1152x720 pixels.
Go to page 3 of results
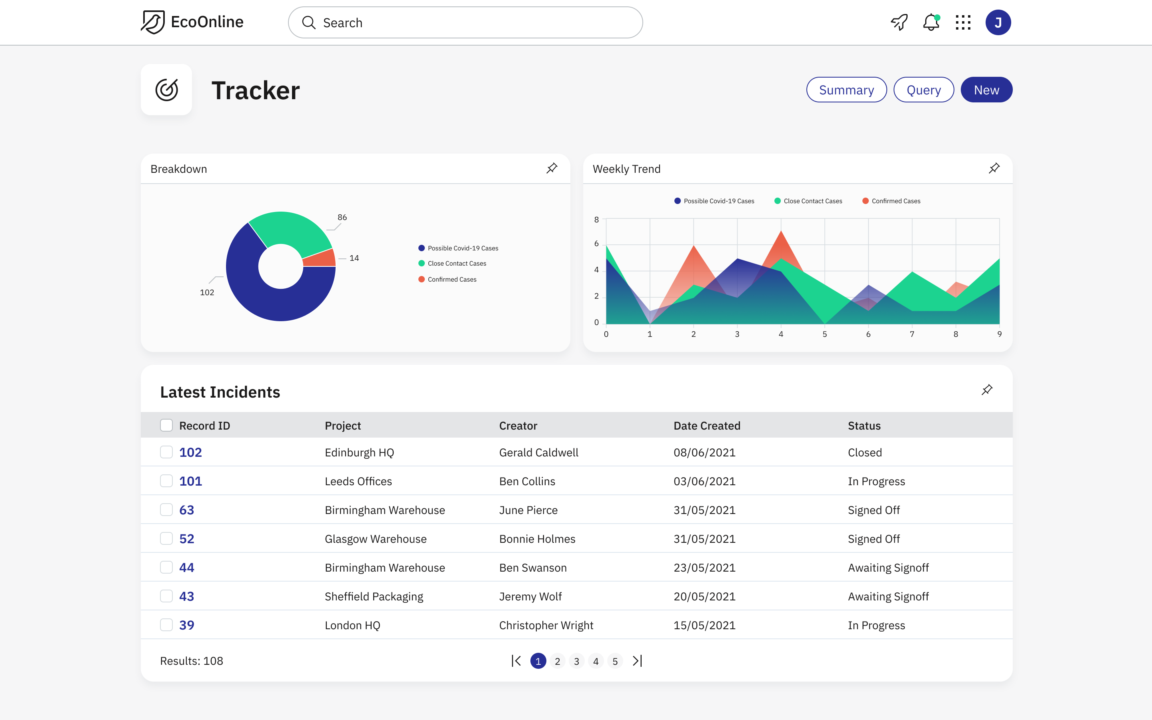pyautogui.click(x=576, y=661)
